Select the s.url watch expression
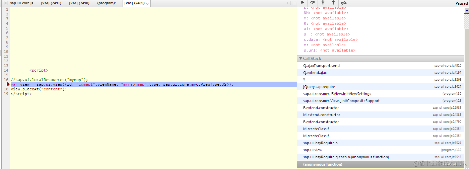 pos(329,50)
